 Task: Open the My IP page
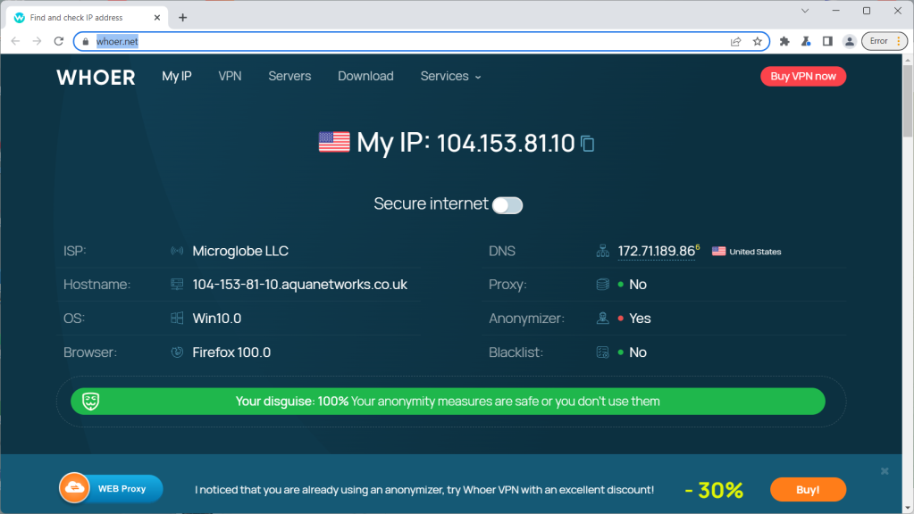pyautogui.click(x=177, y=76)
